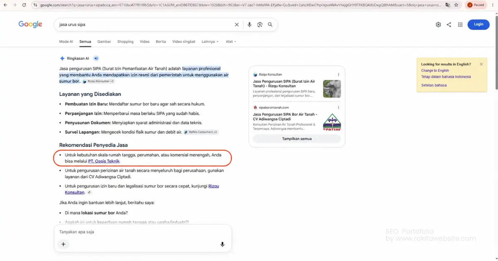Viewport: 498px width, 261px height.
Task: Go back with the browser back arrow
Action: tap(6, 5)
